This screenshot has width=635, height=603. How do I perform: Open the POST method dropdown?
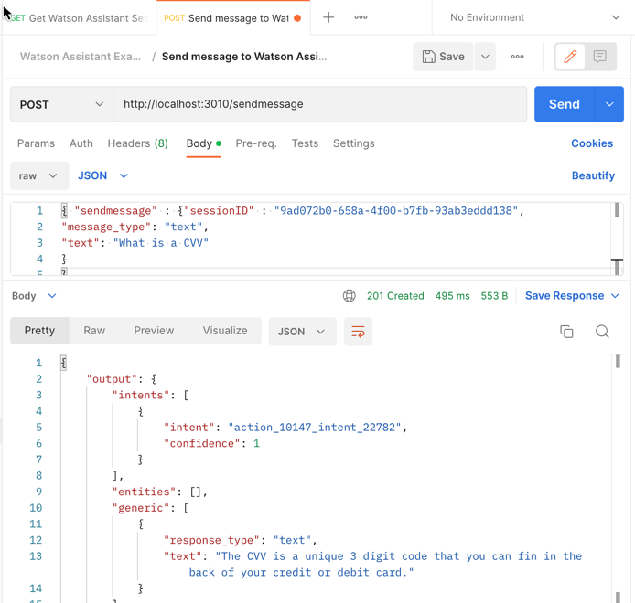click(x=61, y=104)
